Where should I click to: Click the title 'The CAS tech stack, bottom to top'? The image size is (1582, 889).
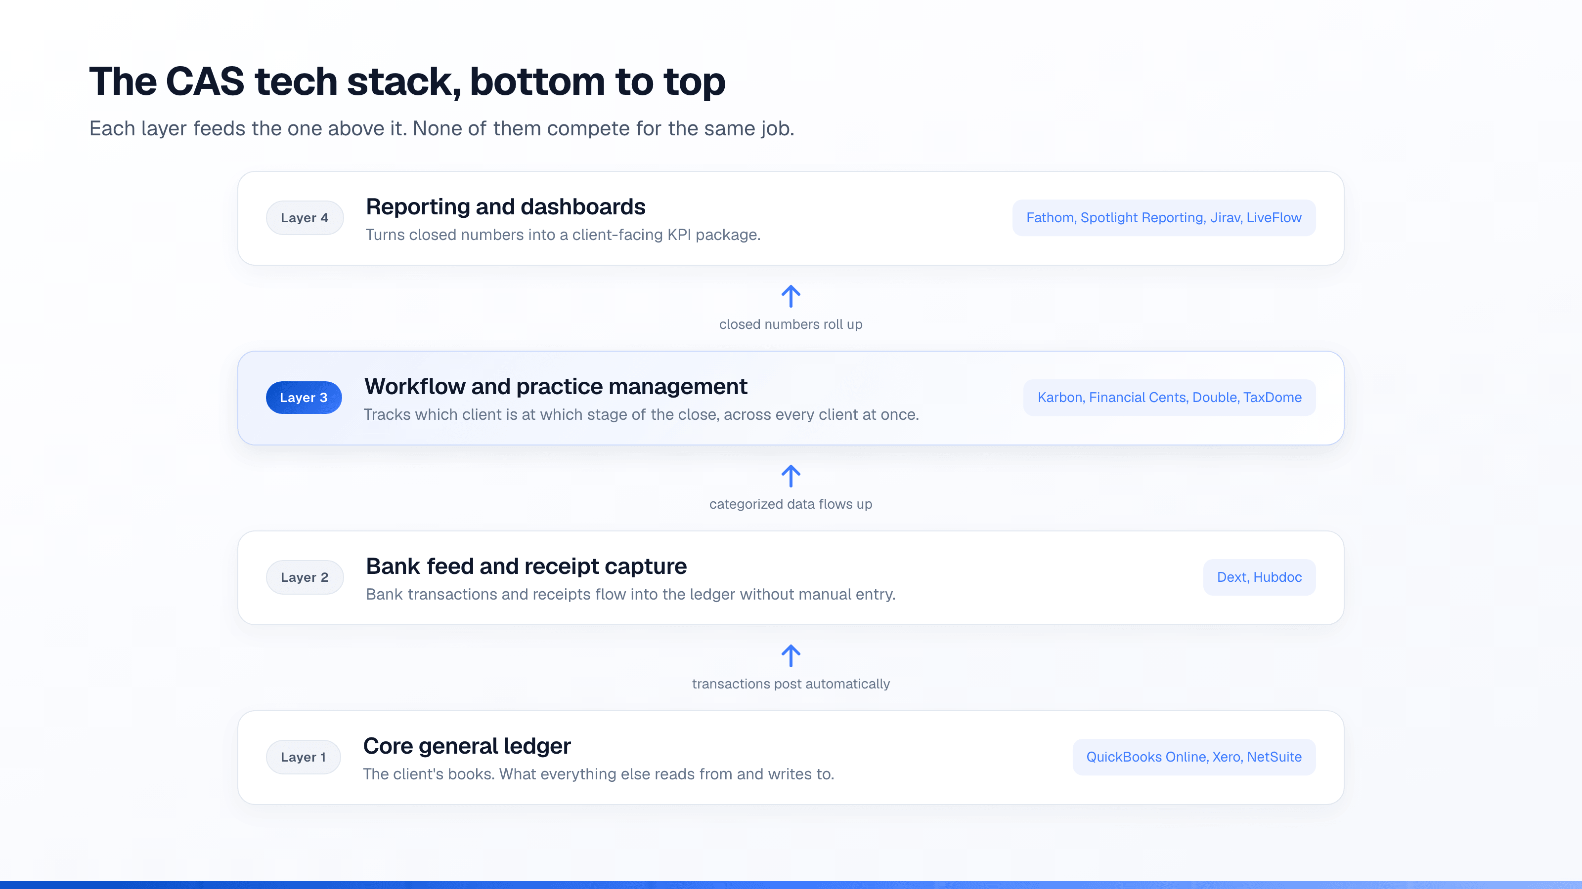click(407, 81)
